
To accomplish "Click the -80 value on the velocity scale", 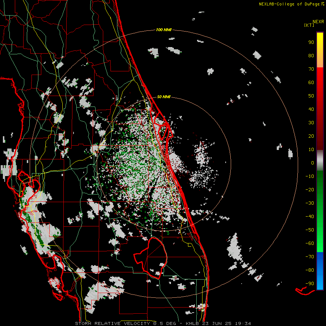I will click(x=310, y=270).
